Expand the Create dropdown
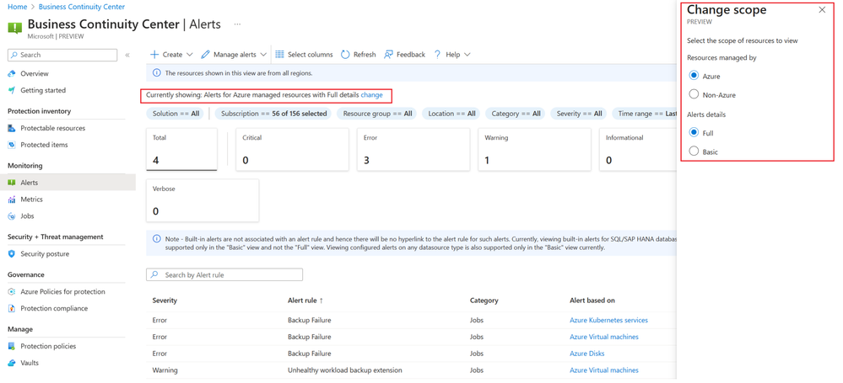 pyautogui.click(x=171, y=54)
